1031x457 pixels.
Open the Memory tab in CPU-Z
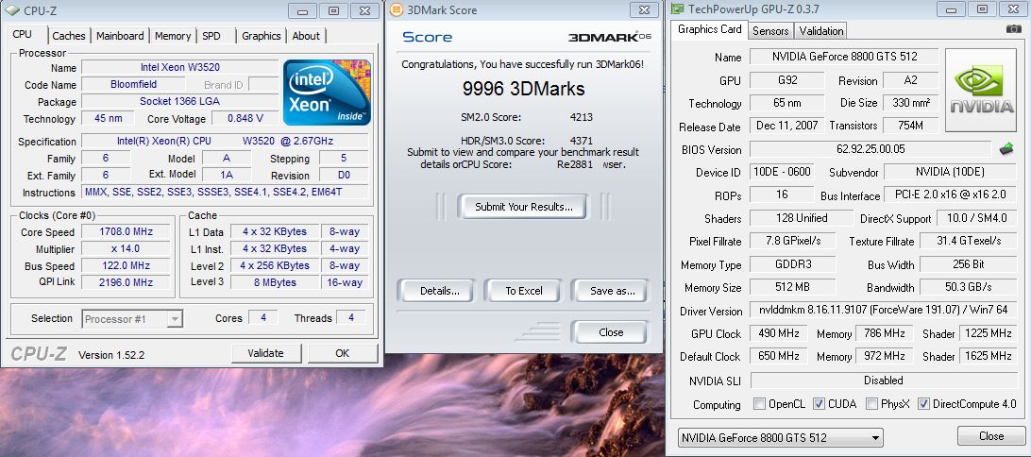tap(173, 36)
